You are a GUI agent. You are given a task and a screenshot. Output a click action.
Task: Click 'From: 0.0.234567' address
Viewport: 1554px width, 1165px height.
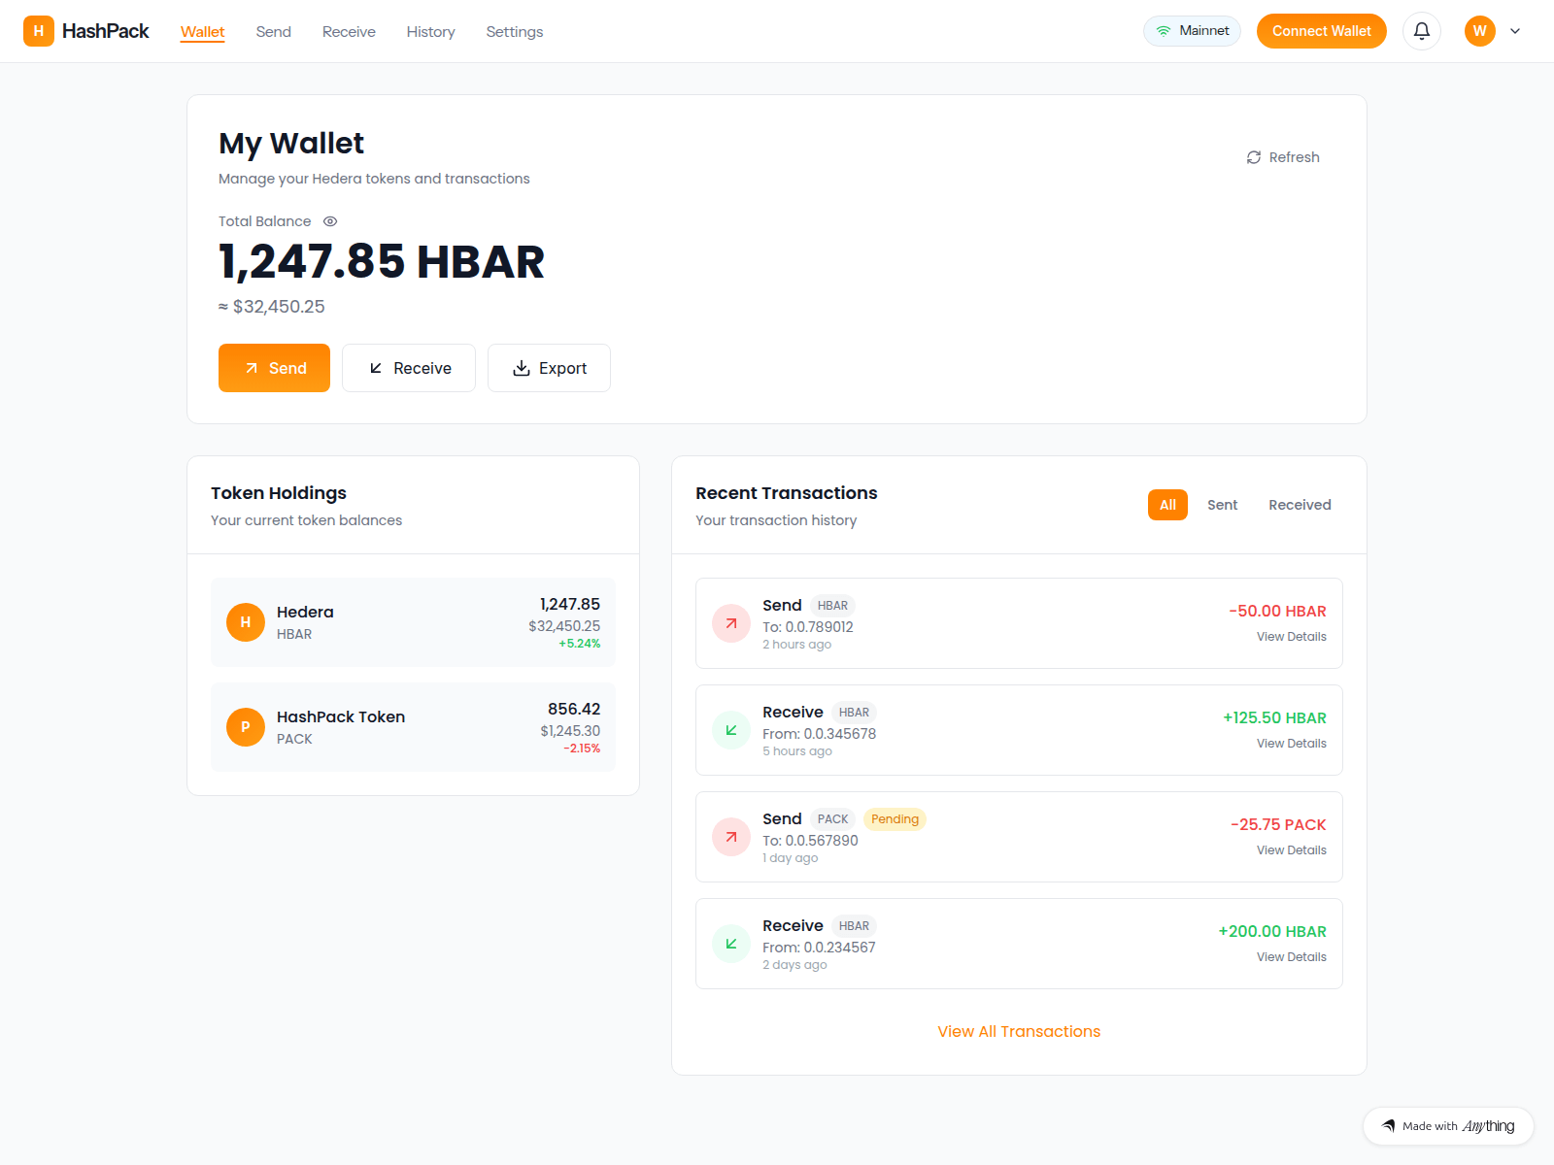pos(820,948)
